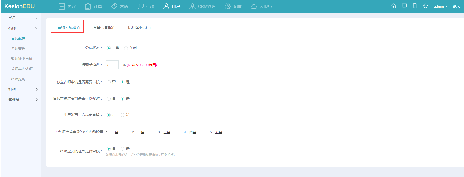Click level 3 name field containing 三星
This screenshot has width=464, height=177.
(169, 132)
